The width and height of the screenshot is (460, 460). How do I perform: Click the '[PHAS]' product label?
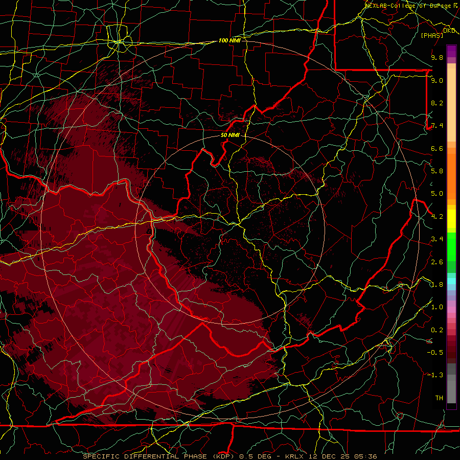tap(432, 35)
